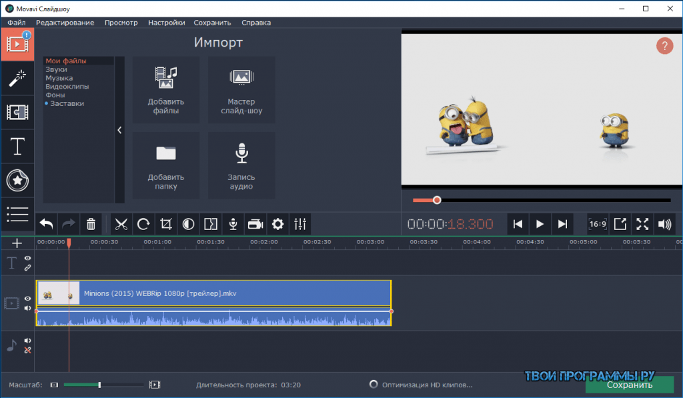Viewport: 683px width, 398px height.
Task: Undo the last action
Action: coord(46,224)
